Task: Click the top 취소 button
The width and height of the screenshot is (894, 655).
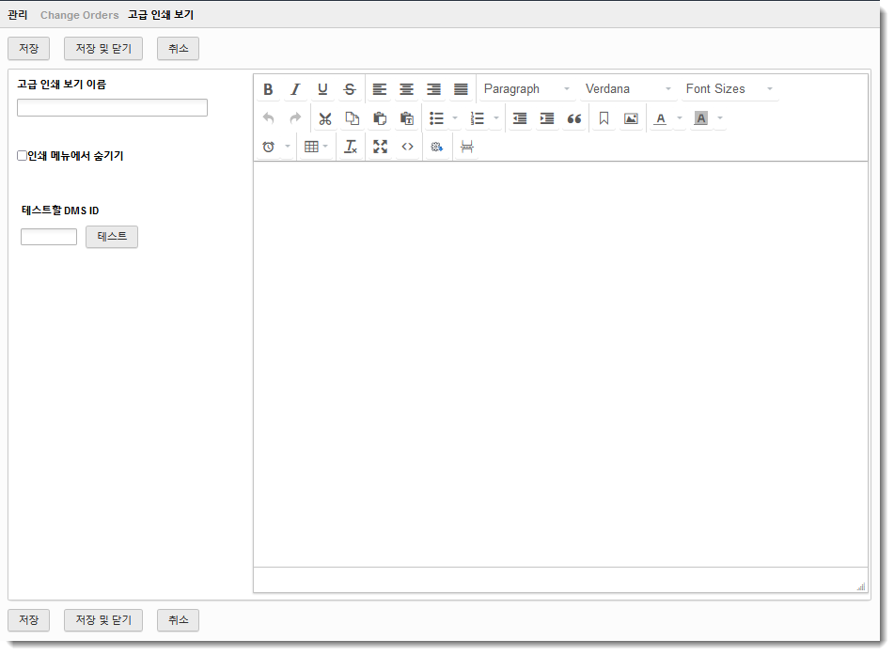Action: tap(178, 49)
